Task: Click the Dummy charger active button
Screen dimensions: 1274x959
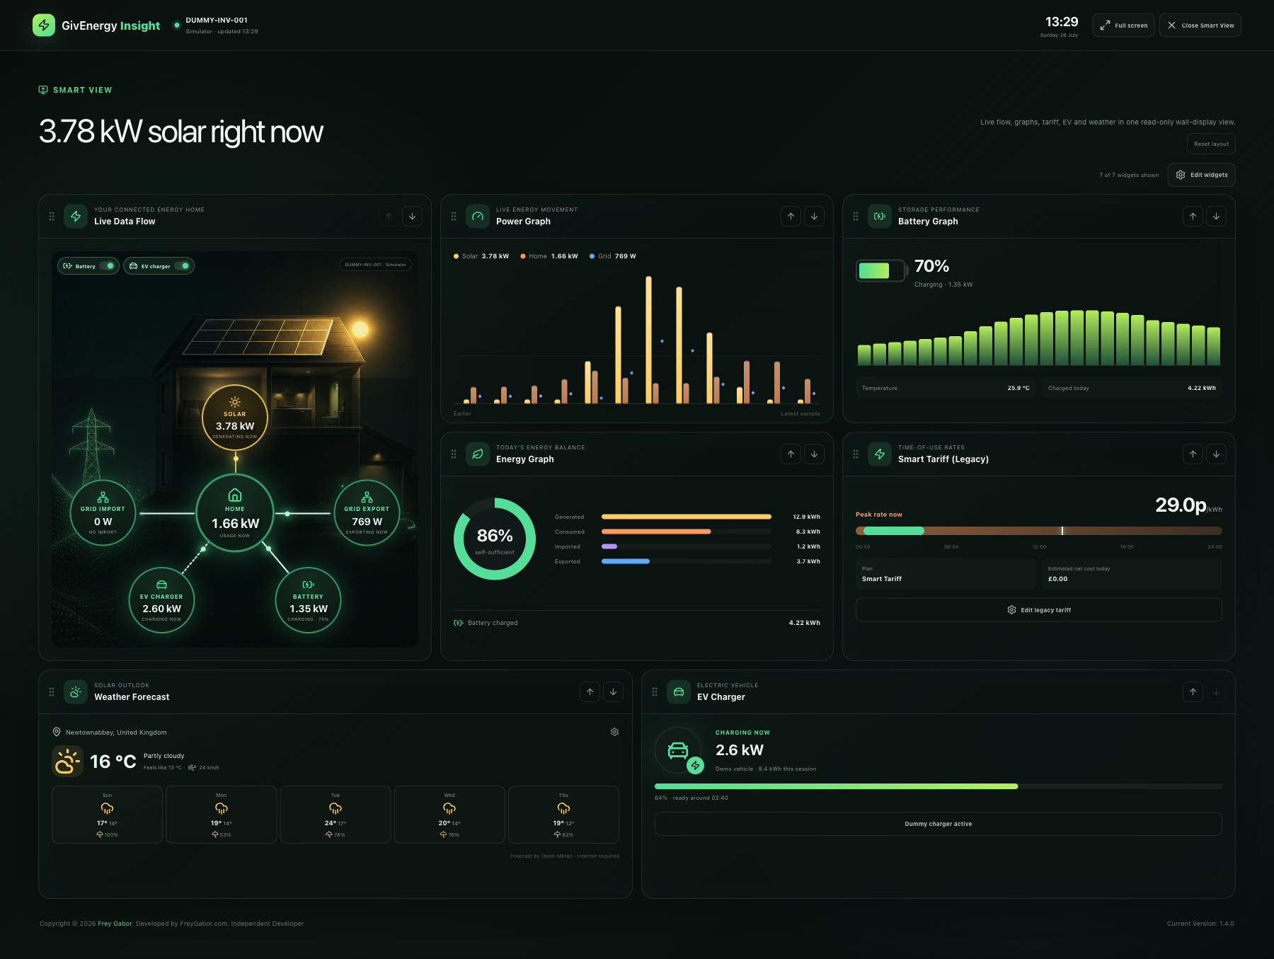Action: pos(938,824)
